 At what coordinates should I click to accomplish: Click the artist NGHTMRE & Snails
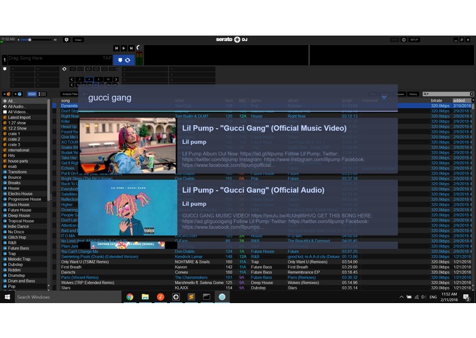coord(192,262)
